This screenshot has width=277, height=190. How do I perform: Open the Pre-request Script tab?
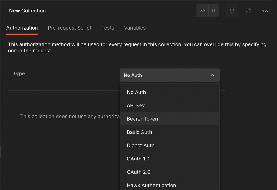point(70,28)
